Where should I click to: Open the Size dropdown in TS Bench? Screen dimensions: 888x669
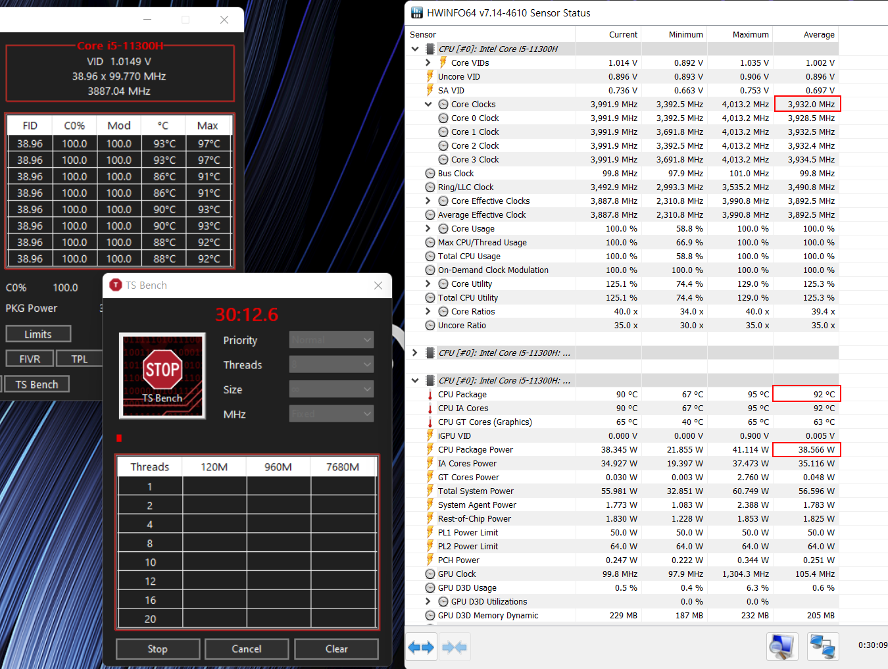point(332,389)
